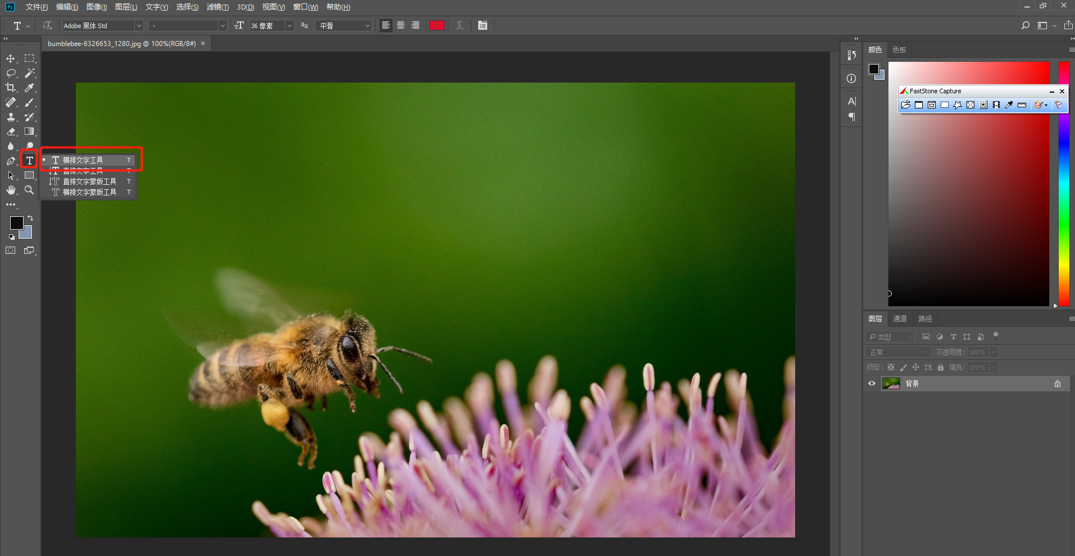Image resolution: width=1075 pixels, height=556 pixels.
Task: Toggle layer filtering on/off switch
Action: click(996, 336)
